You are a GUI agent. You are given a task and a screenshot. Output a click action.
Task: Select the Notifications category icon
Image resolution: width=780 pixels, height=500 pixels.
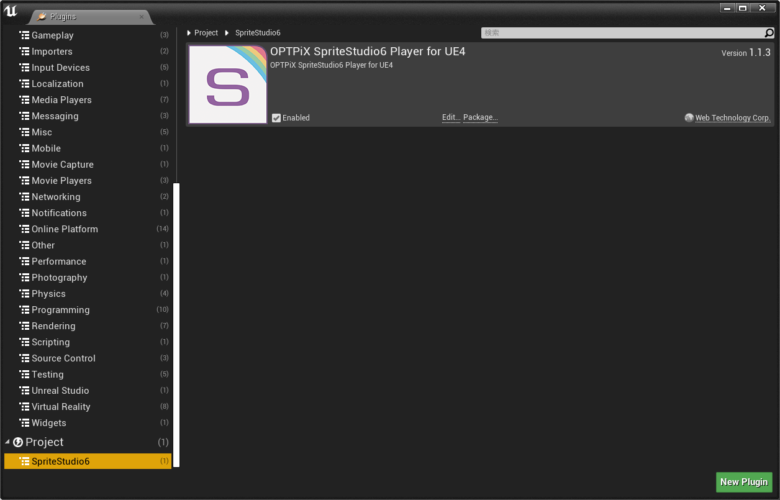pyautogui.click(x=24, y=213)
